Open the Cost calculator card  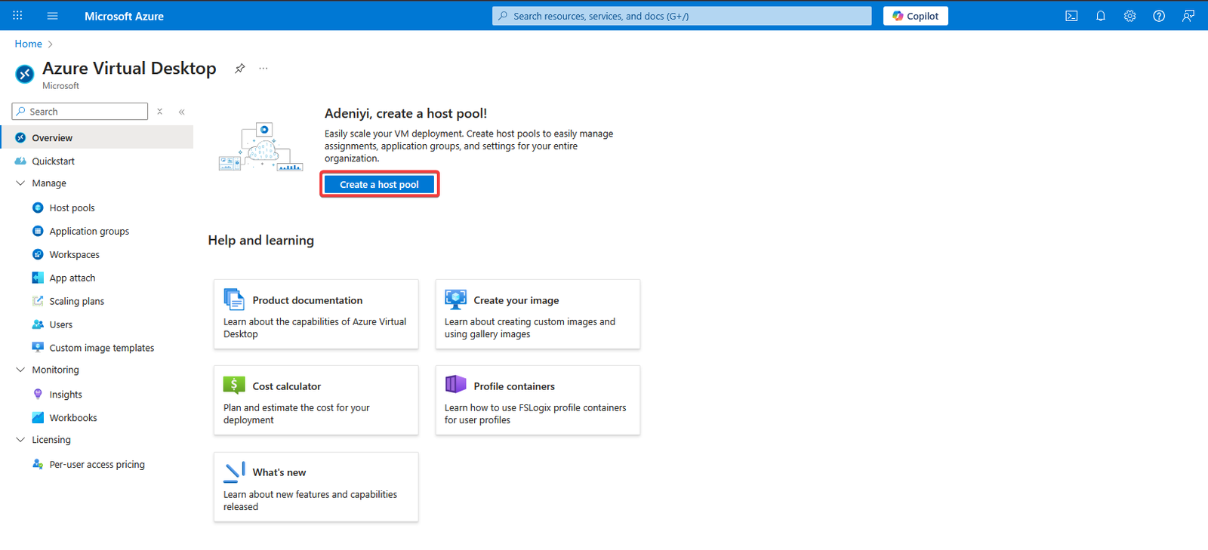click(316, 401)
